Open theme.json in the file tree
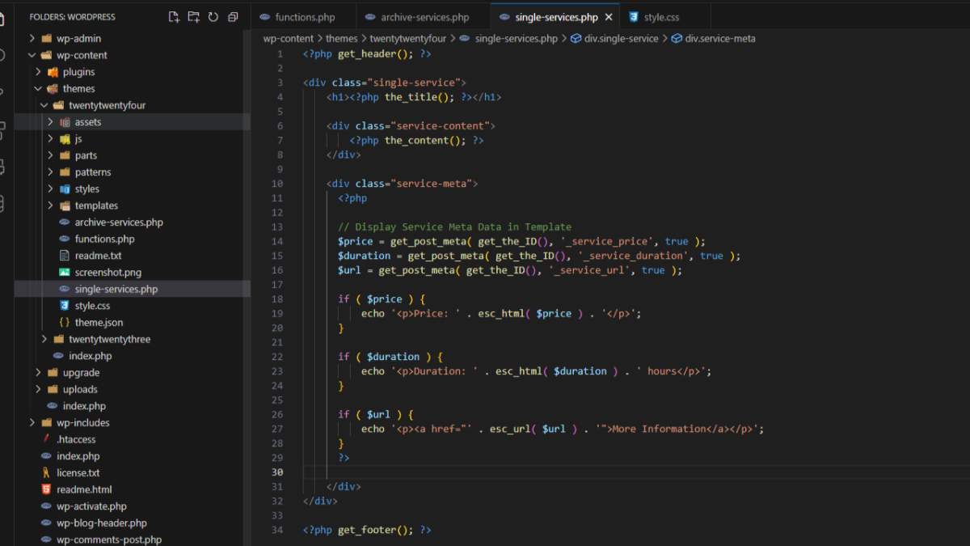The width and height of the screenshot is (970, 546). [99, 322]
